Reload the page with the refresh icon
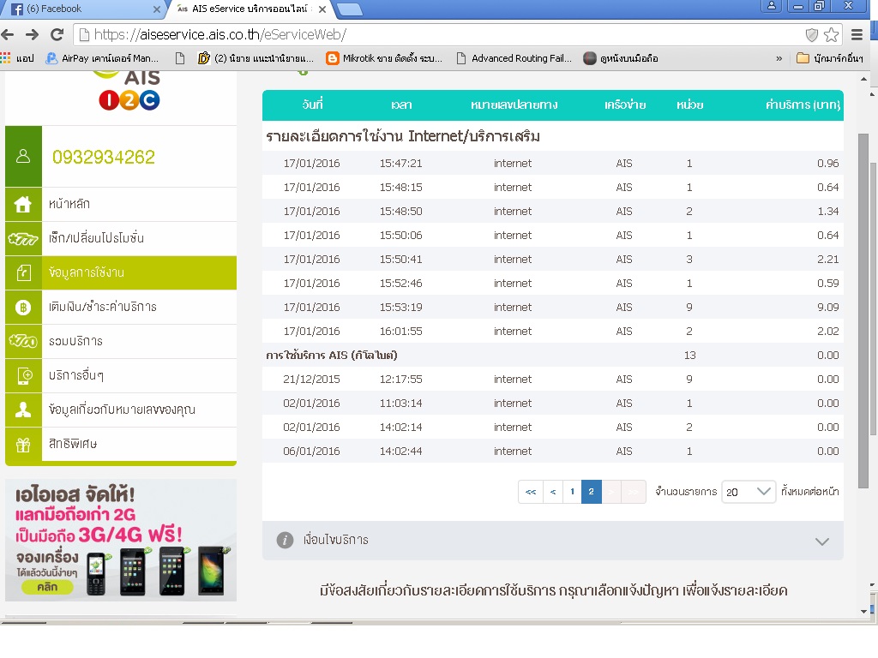 click(x=57, y=34)
